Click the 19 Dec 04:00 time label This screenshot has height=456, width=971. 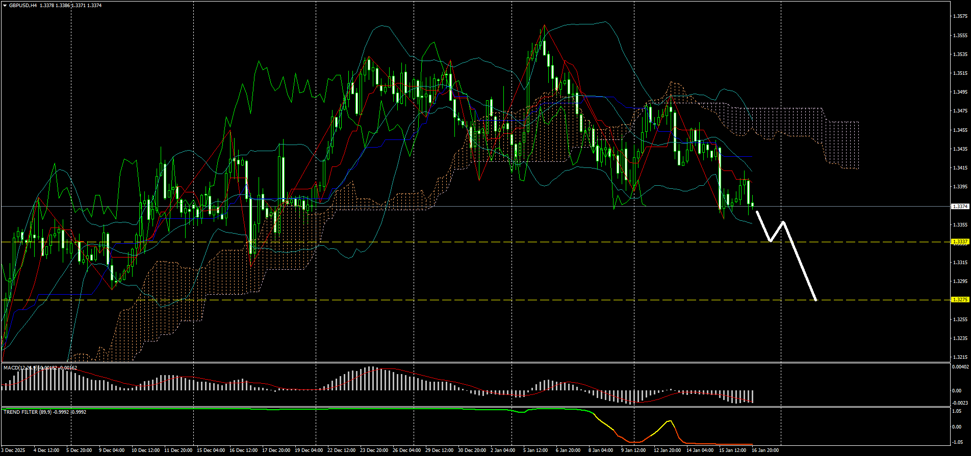(x=309, y=450)
